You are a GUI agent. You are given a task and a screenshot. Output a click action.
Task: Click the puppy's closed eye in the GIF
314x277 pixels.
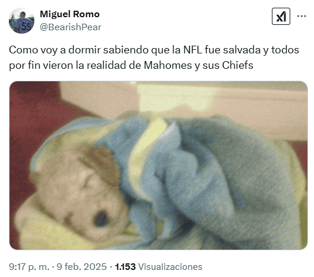point(88,180)
